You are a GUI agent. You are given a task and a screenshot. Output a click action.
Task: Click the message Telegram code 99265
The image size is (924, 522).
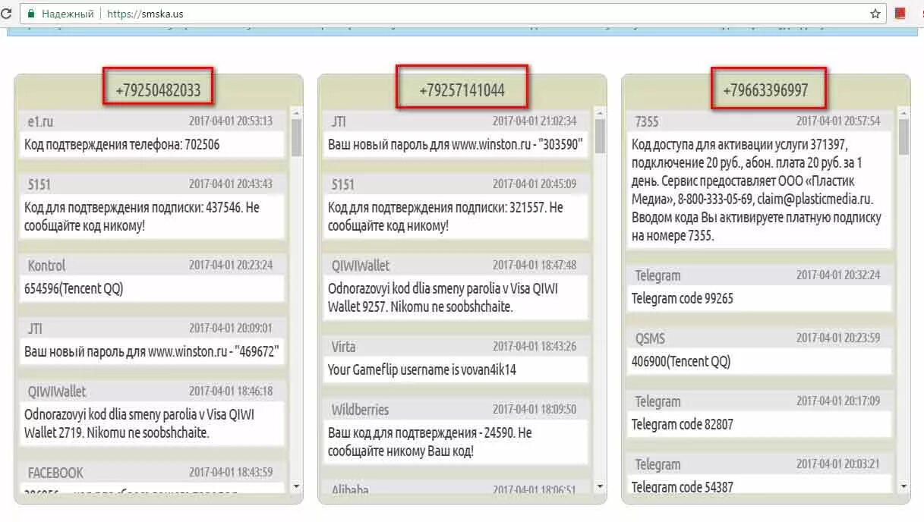click(759, 298)
